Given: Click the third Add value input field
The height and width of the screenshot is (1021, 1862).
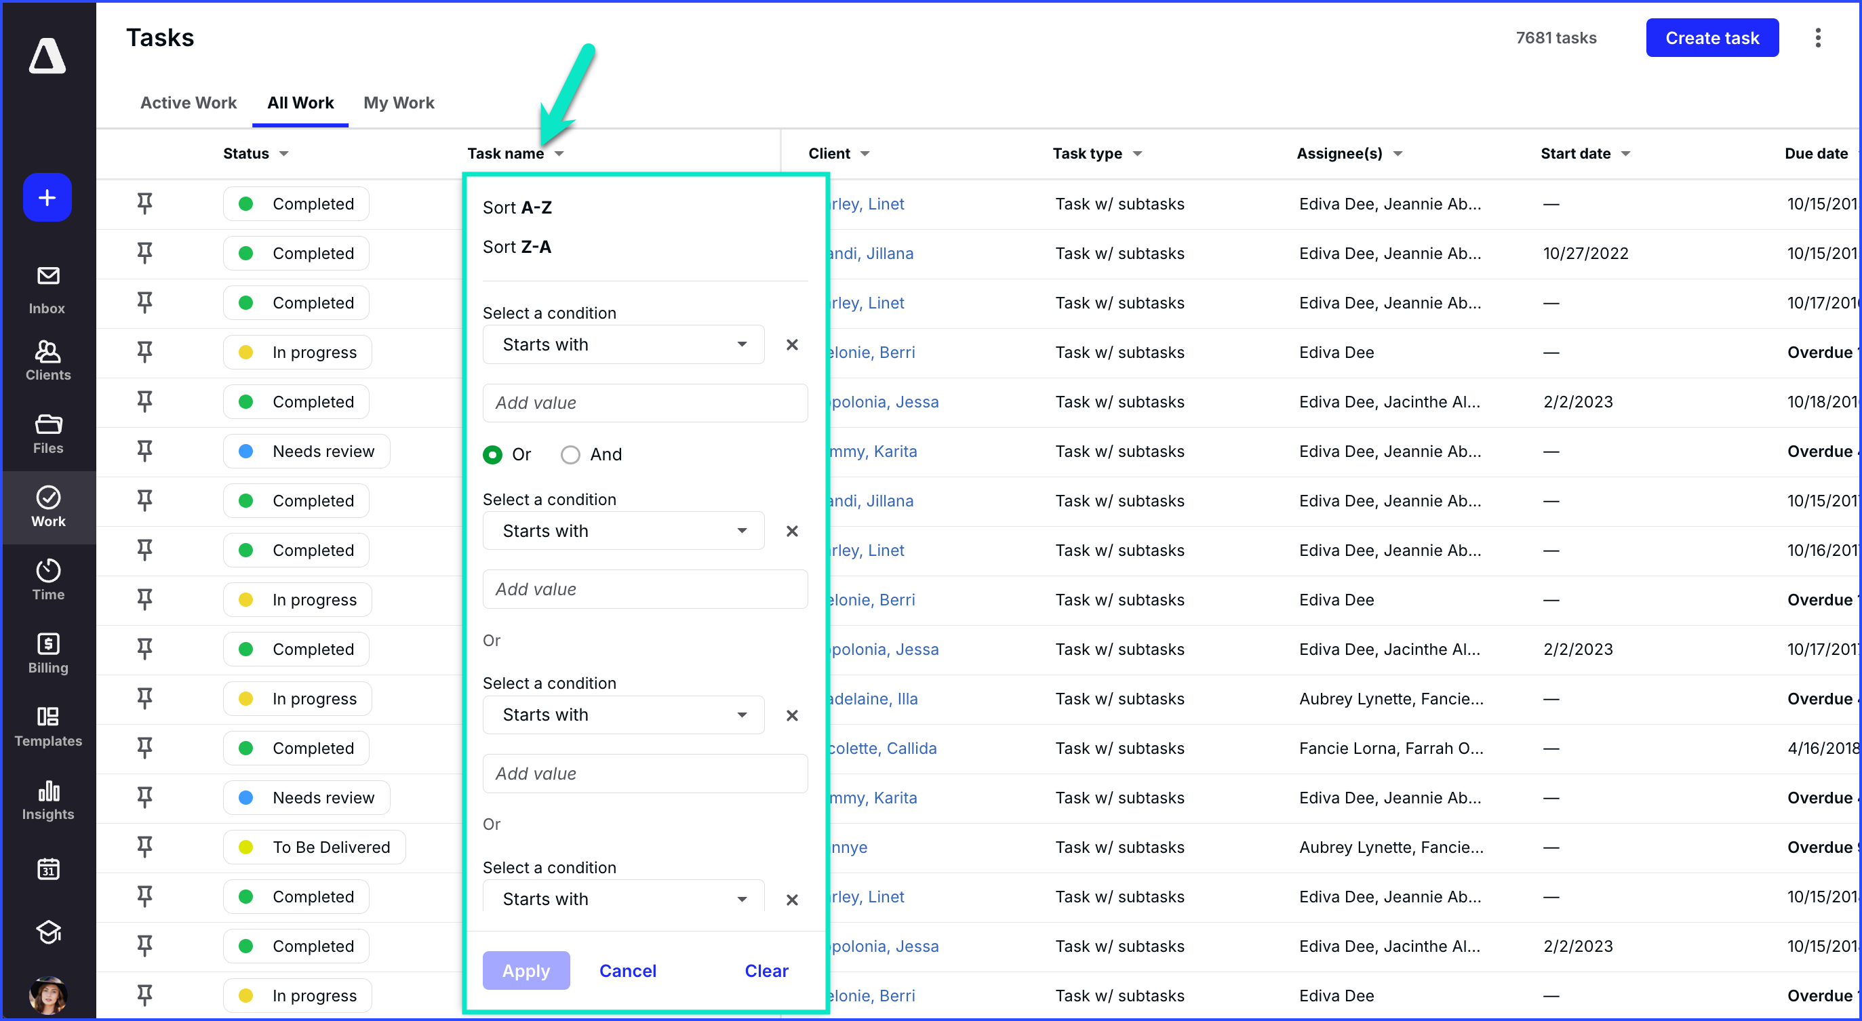Looking at the screenshot, I should tap(645, 773).
